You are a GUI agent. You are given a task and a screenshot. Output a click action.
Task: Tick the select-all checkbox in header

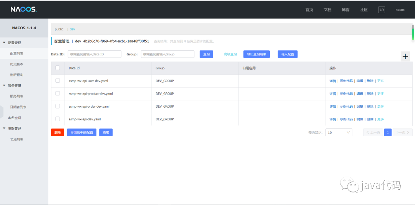(57, 68)
